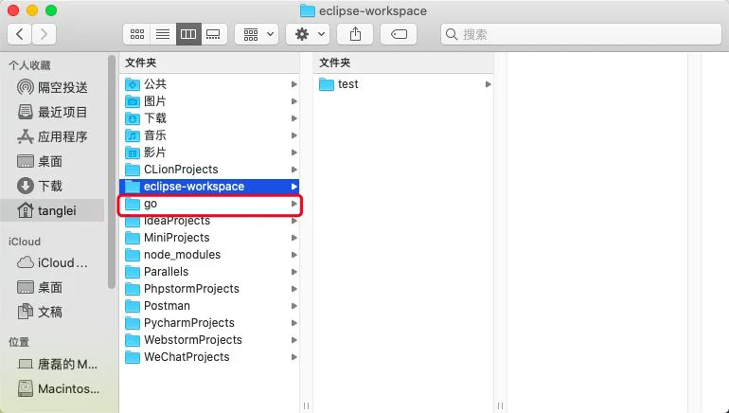Select the 公共 folder
The width and height of the screenshot is (729, 413).
[x=209, y=84]
